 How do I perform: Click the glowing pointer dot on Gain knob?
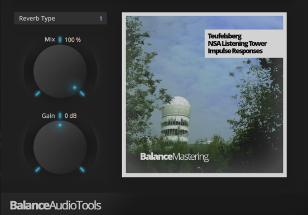60,125
